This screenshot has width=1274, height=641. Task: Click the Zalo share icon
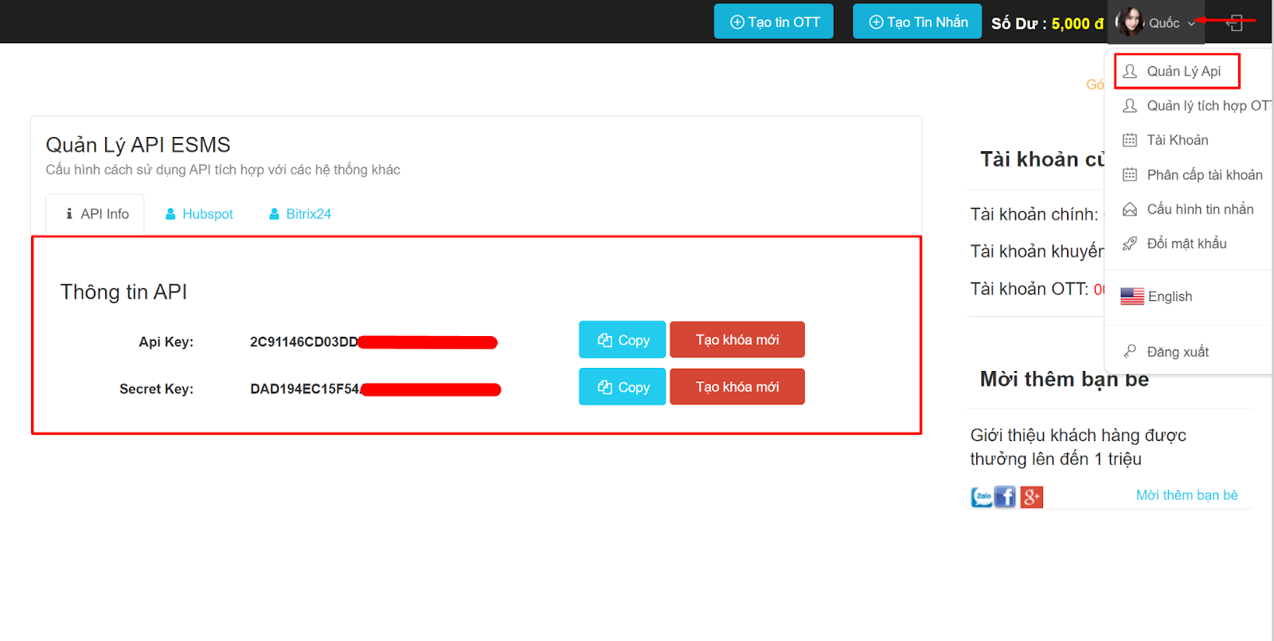click(982, 497)
